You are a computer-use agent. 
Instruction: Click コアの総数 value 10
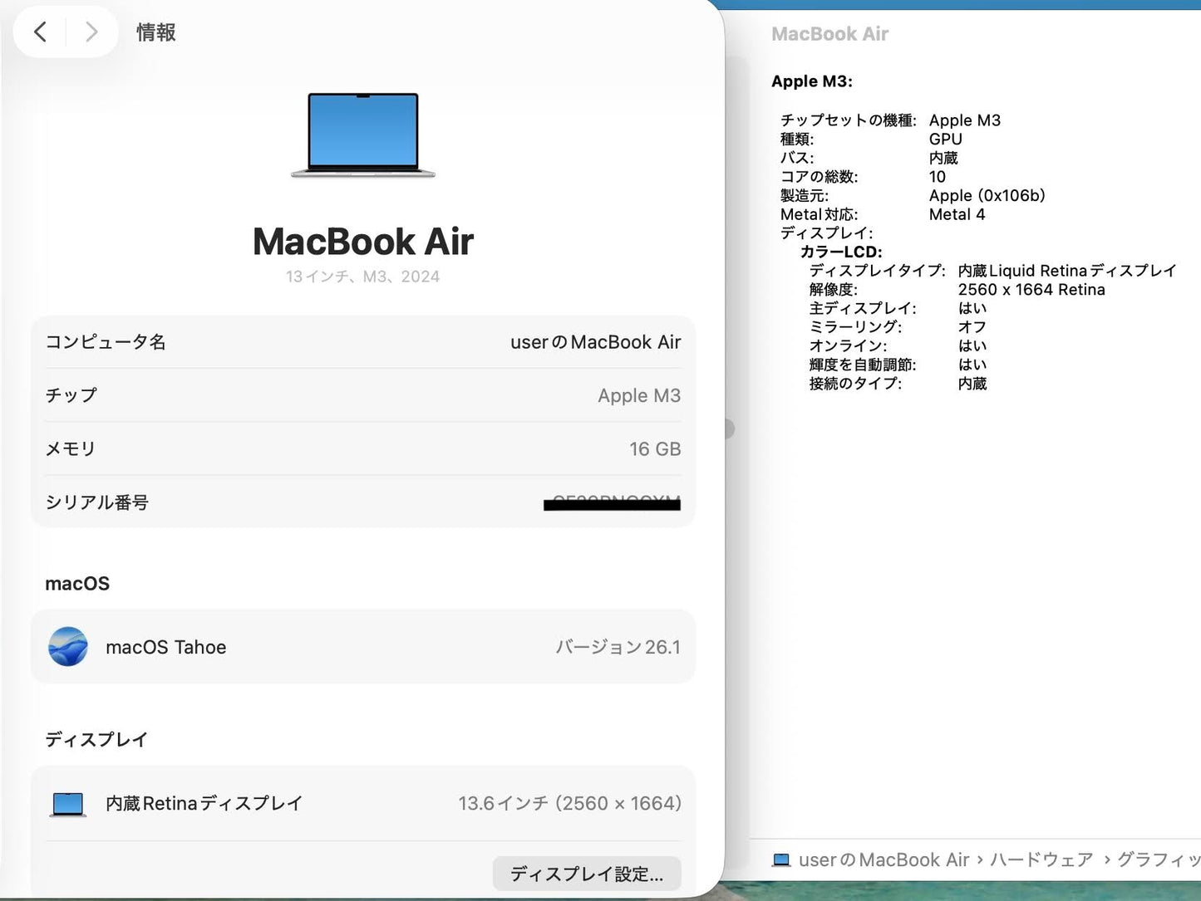tap(938, 177)
